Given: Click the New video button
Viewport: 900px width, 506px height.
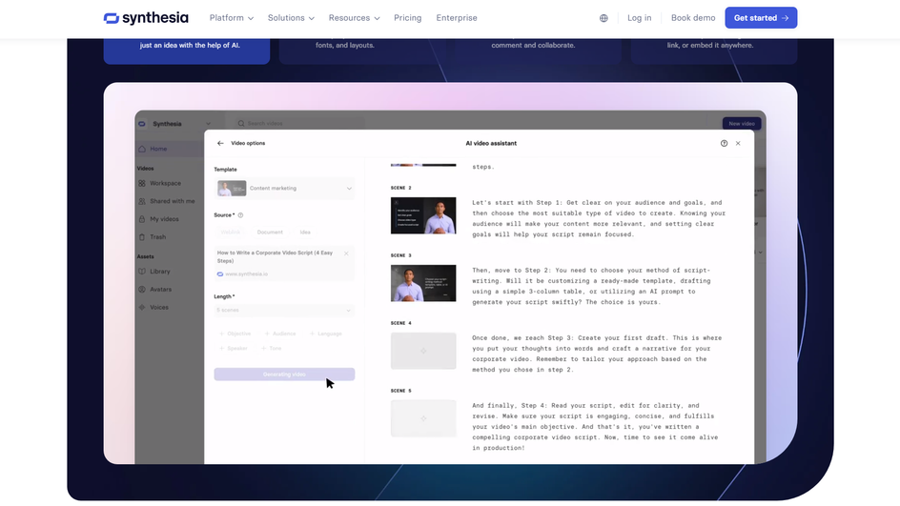Looking at the screenshot, I should click(742, 123).
